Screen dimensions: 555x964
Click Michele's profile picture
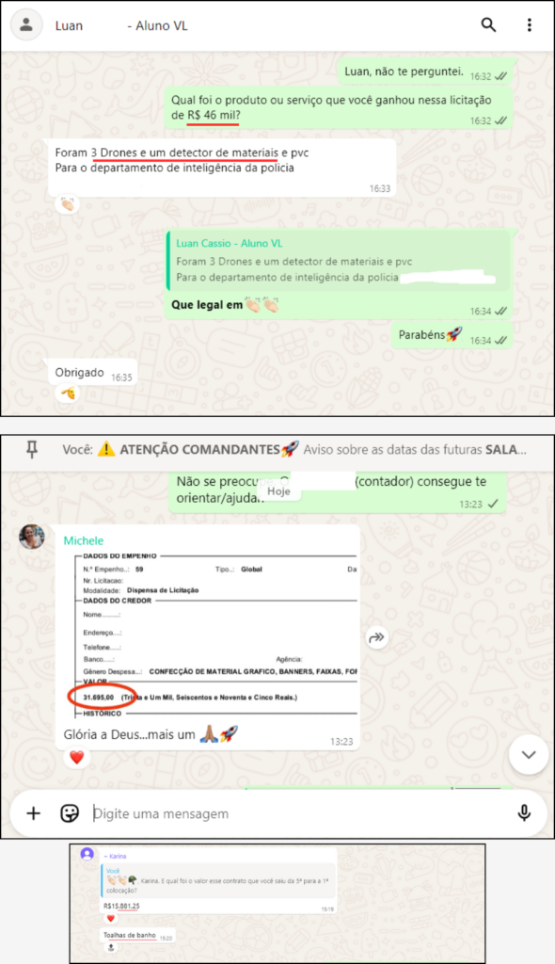(x=32, y=537)
